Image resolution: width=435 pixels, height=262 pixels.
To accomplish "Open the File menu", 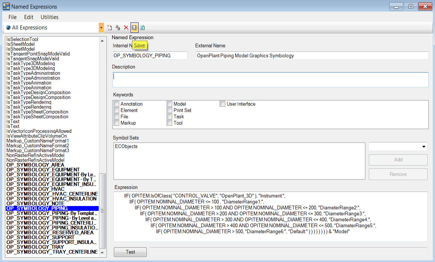I will click(12, 17).
